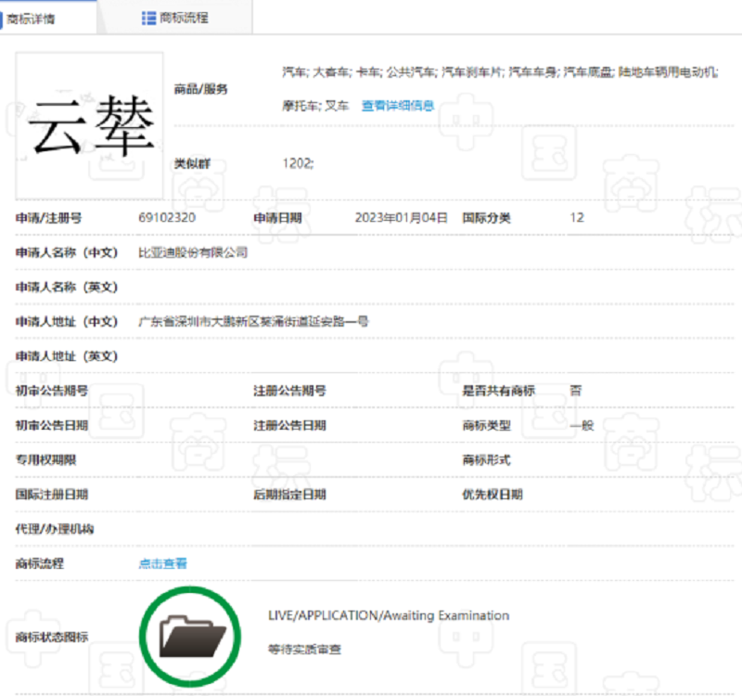The width and height of the screenshot is (742, 696).
Task: Select the 商标详情 tab
Action: (x=31, y=19)
